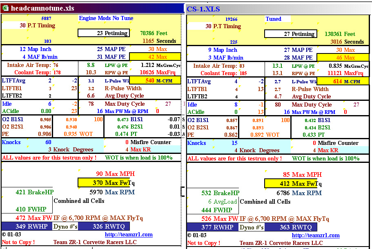Select the blue "377 RWHP" cell
The image size is (372, 249).
(212, 227)
